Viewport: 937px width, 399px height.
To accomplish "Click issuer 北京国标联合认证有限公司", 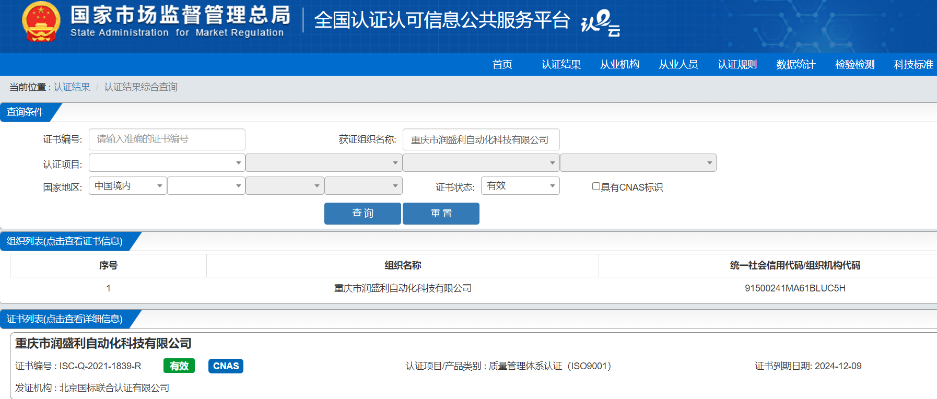I will pyautogui.click(x=114, y=388).
